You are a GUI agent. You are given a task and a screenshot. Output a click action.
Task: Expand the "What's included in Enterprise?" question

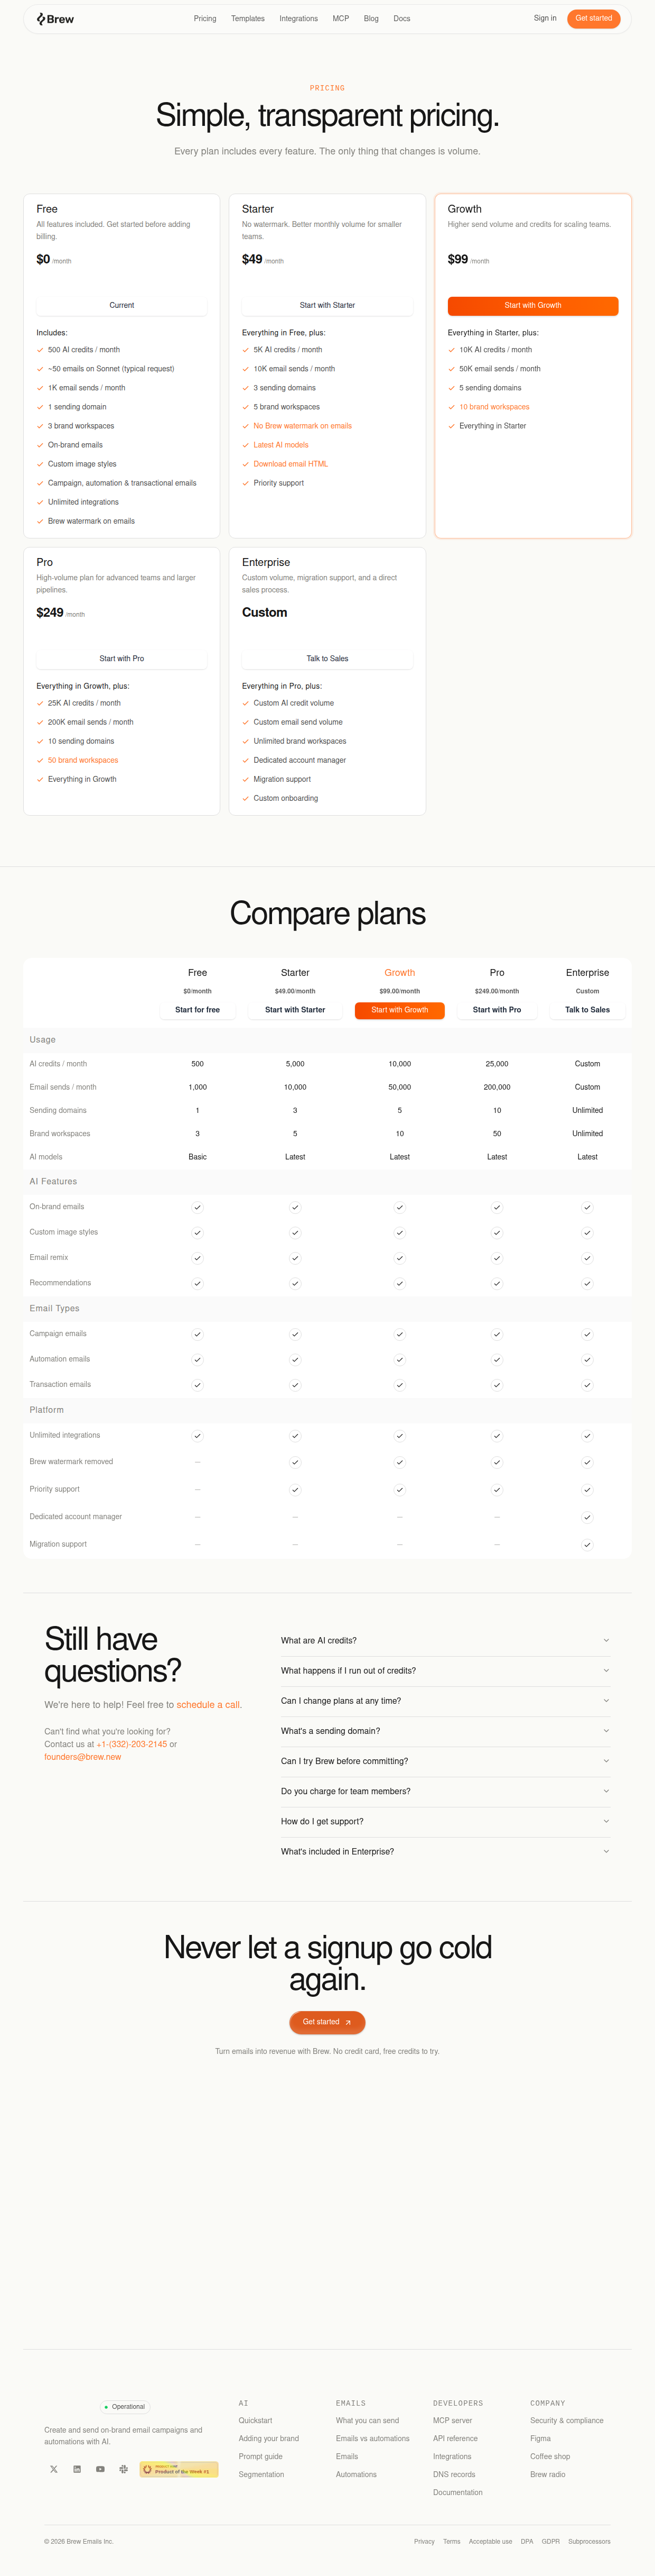point(445,1851)
